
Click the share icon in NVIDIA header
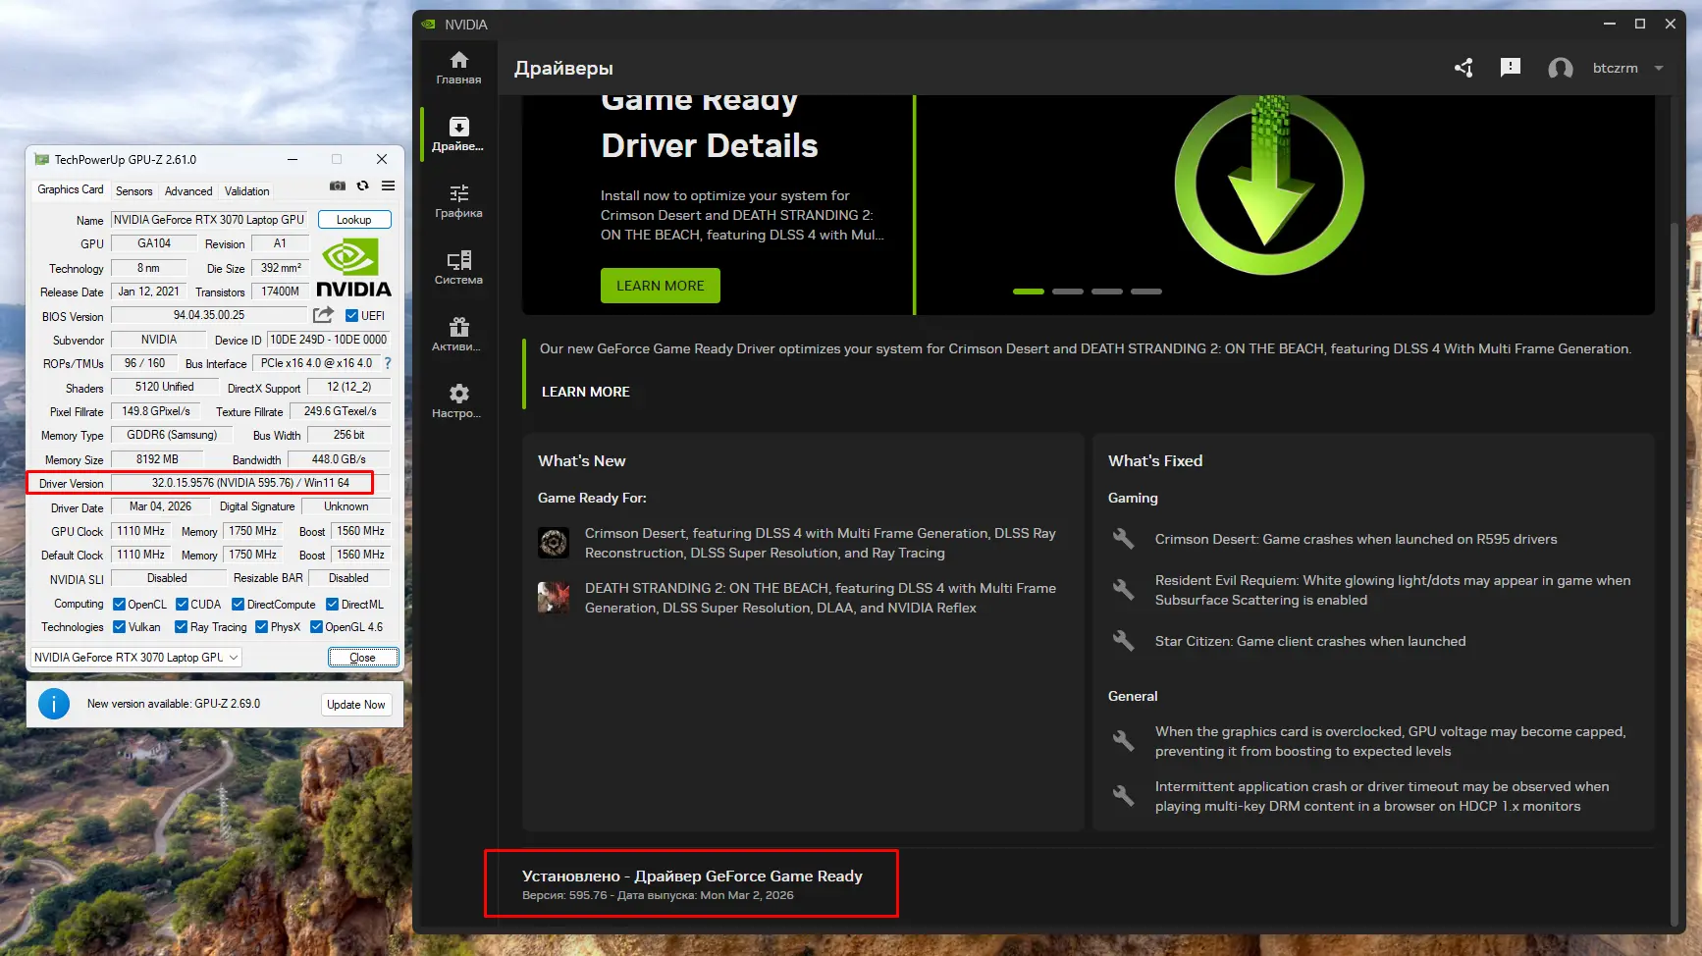coord(1463,68)
